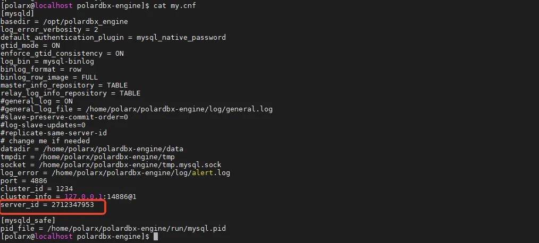Click the [mysqld] section header
Screen dimensions: 539x243
click(18, 14)
